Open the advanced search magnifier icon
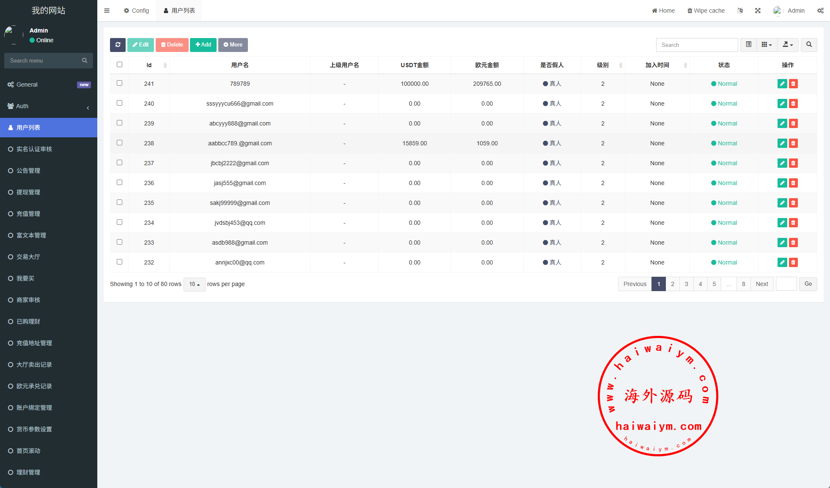The width and height of the screenshot is (830, 488). (809, 45)
